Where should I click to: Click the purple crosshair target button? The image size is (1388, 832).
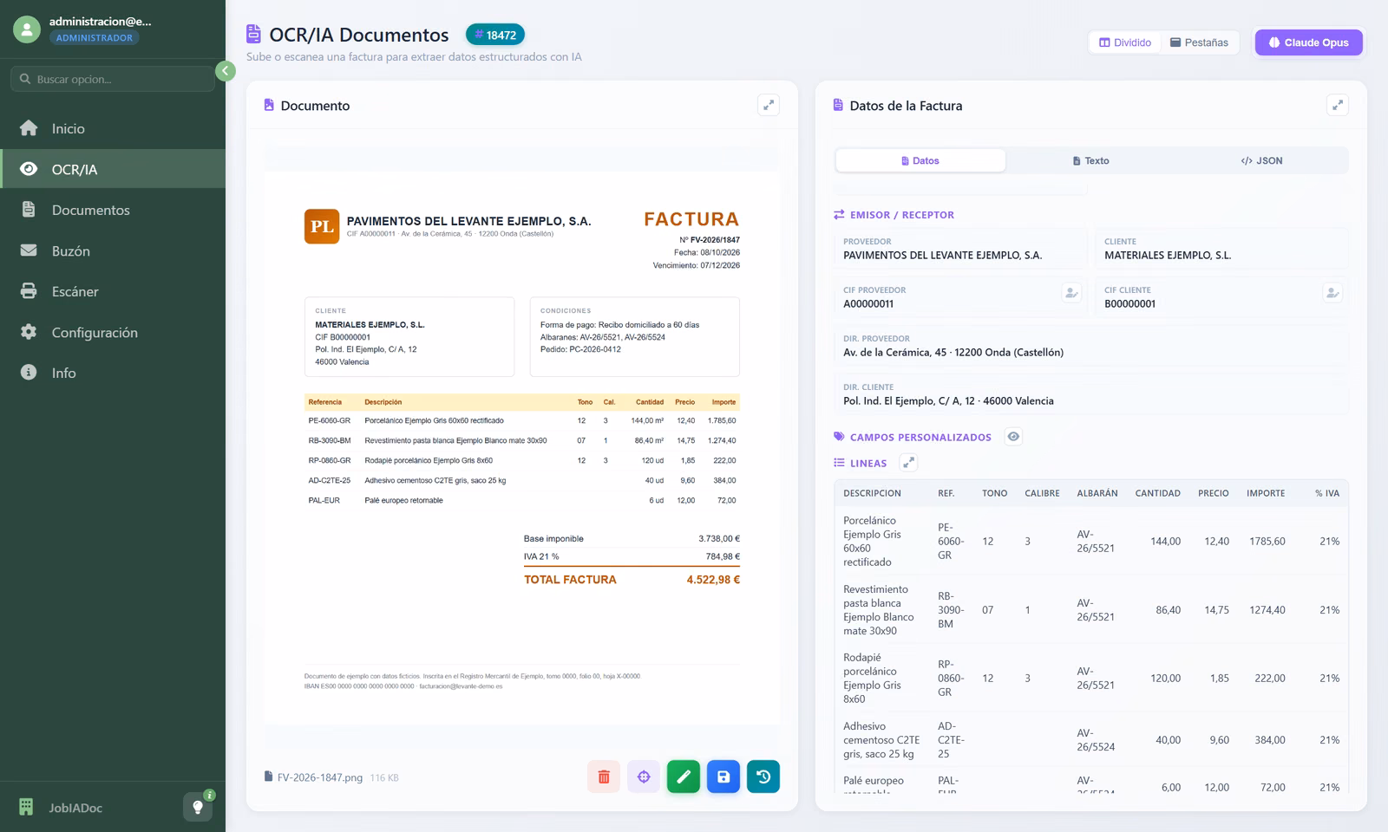pyautogui.click(x=644, y=777)
